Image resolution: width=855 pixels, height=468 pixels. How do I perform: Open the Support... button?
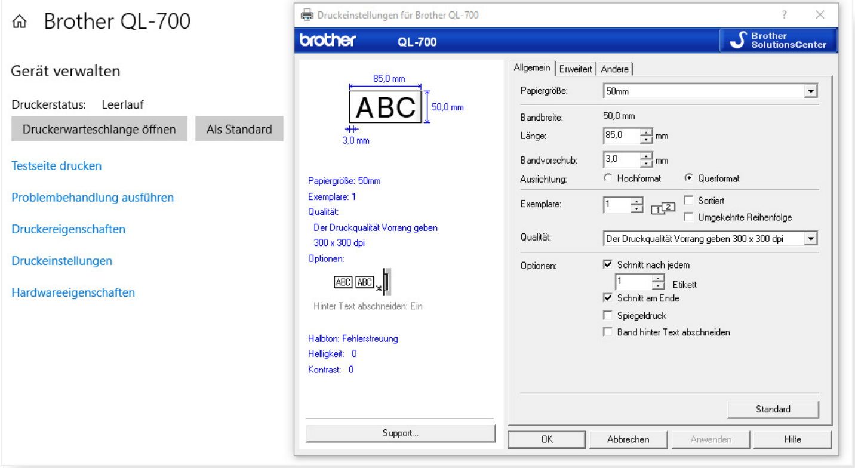401,433
